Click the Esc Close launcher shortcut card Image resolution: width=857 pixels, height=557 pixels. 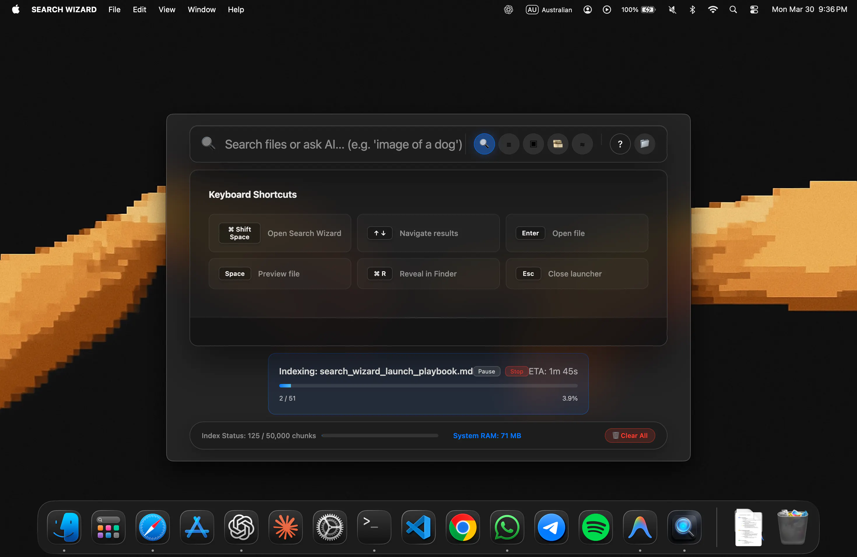[577, 274]
